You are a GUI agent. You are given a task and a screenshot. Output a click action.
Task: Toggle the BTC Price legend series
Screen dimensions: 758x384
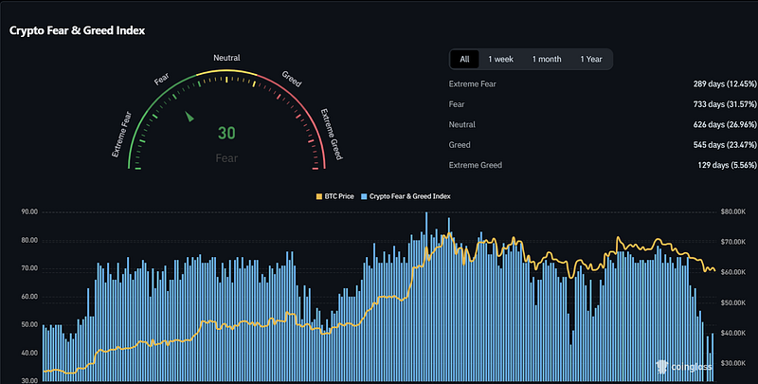(335, 196)
